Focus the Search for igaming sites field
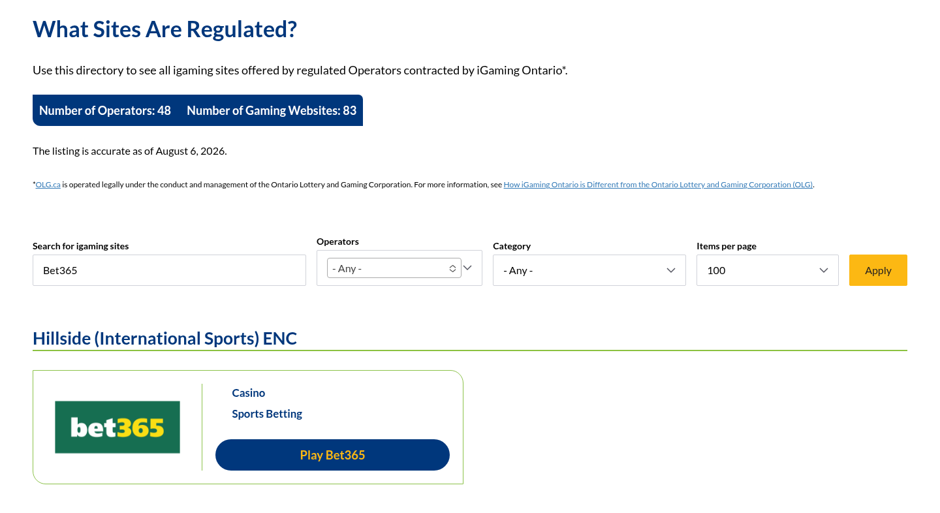Screen dimensions: 940x513 (x=169, y=270)
